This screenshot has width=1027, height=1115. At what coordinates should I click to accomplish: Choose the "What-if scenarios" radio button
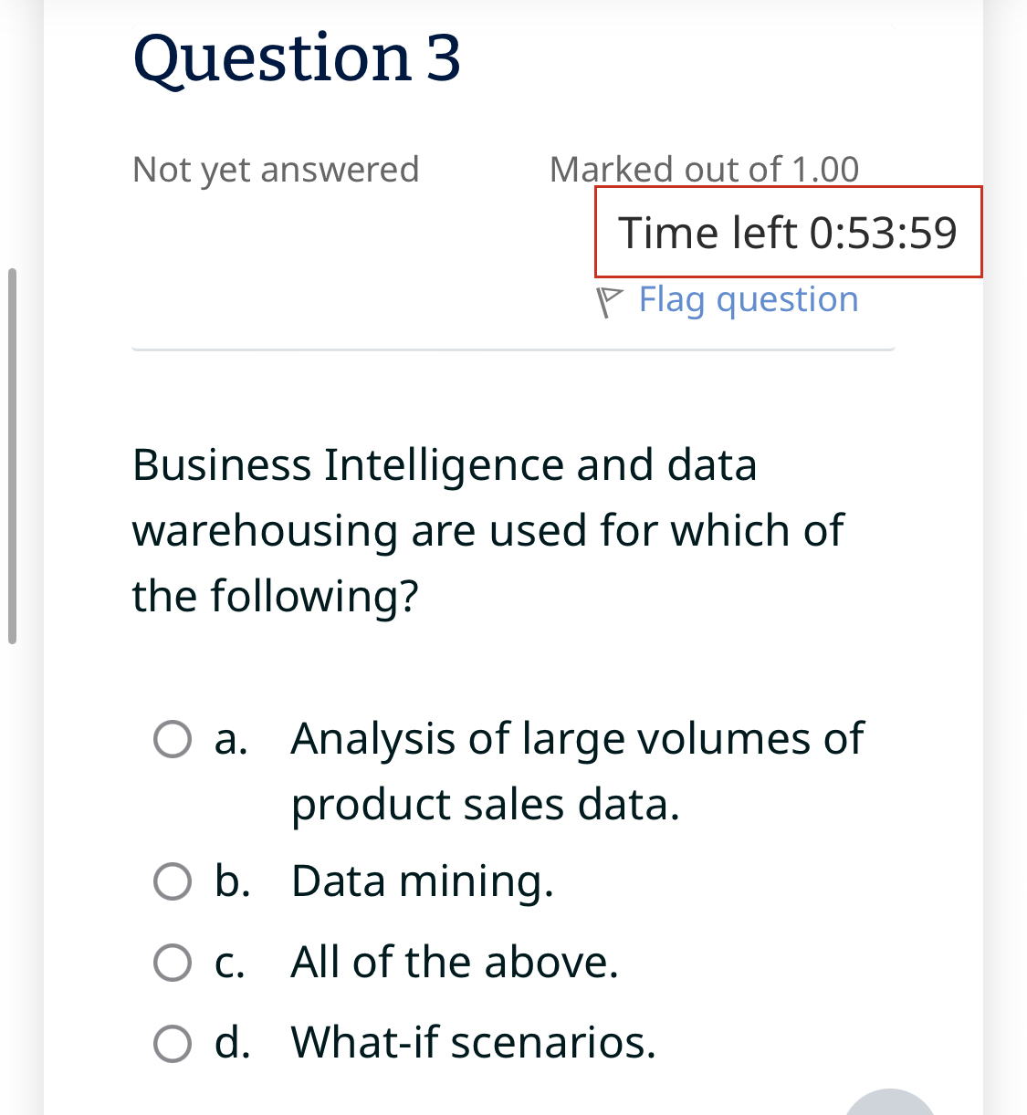(173, 1041)
